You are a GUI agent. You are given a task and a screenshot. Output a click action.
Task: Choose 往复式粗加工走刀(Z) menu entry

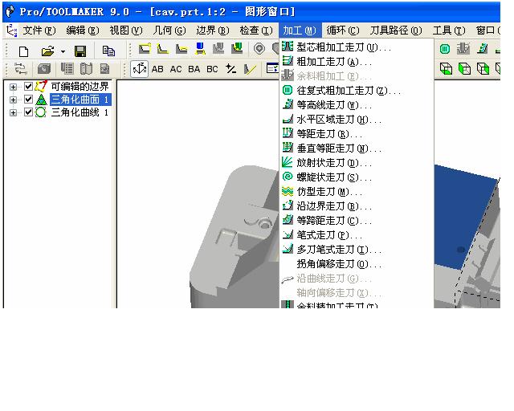tap(357, 91)
